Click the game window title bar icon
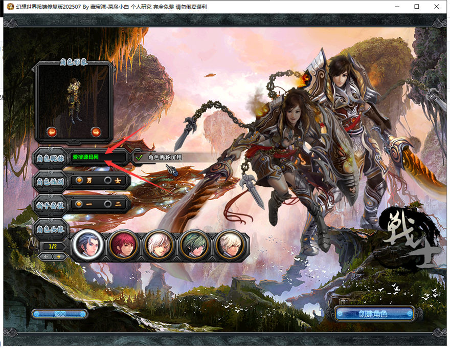Screen dimensions: 450x349 [10, 6]
